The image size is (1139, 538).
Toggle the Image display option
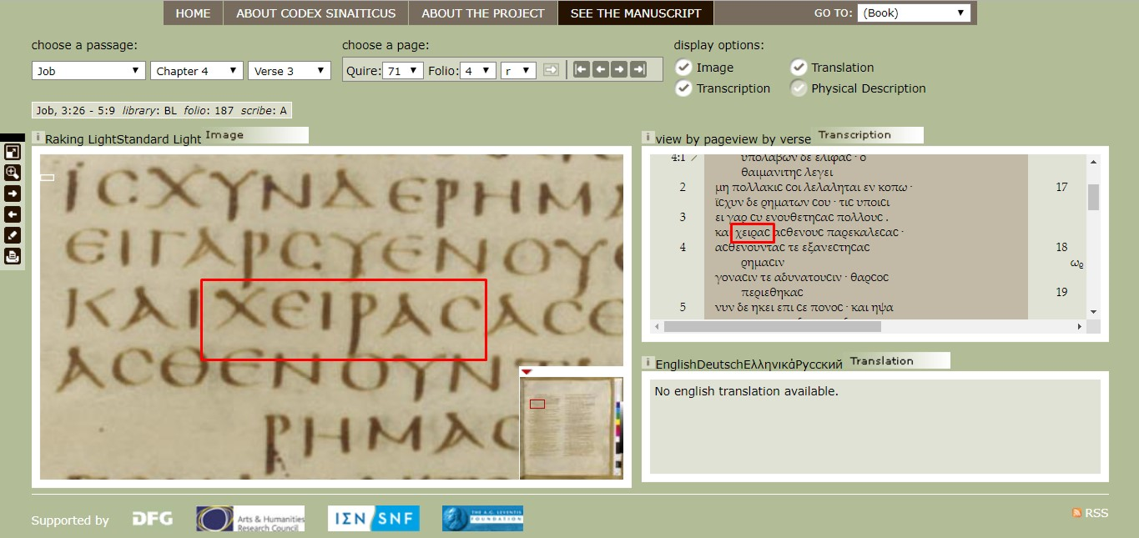(x=683, y=67)
